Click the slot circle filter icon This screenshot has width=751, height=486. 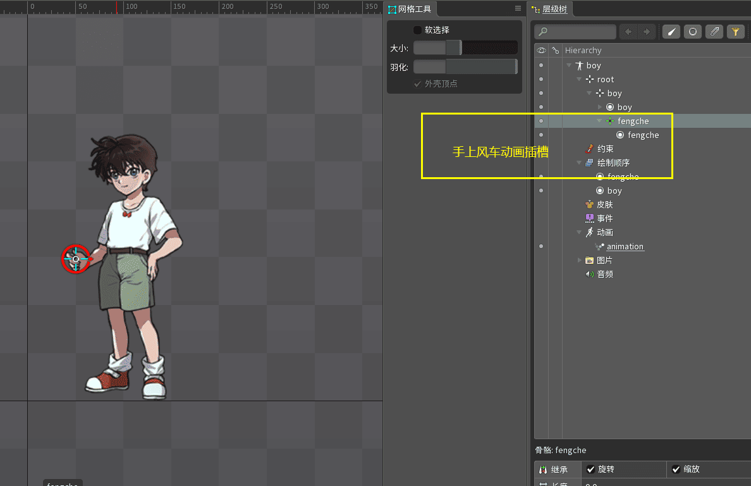[693, 32]
